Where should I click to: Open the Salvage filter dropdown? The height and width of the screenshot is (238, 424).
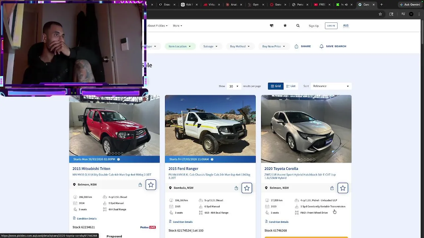[210, 46]
